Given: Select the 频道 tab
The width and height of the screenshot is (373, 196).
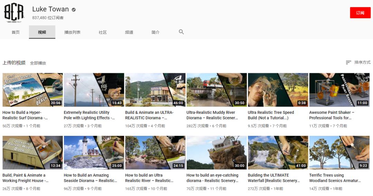Looking at the screenshot, I should (129, 32).
